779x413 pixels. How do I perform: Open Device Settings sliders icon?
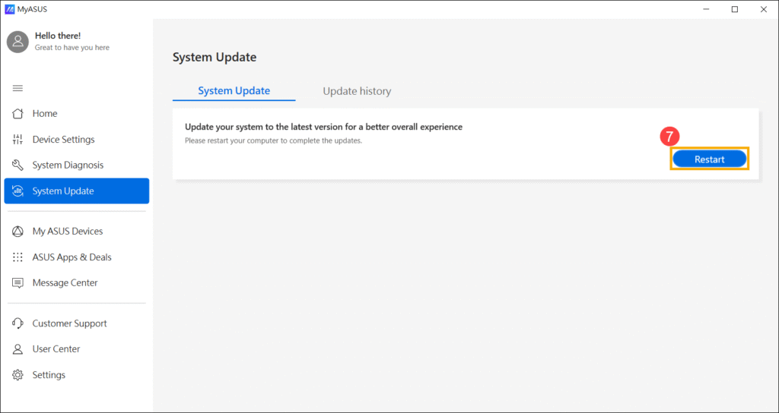17,140
